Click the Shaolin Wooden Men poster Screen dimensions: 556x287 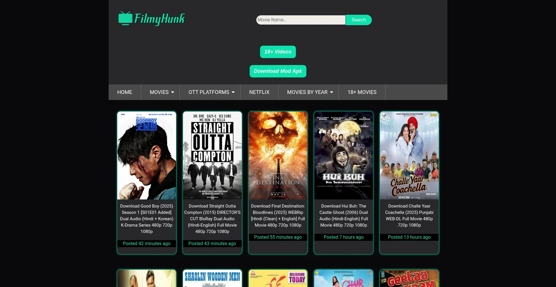(x=212, y=278)
